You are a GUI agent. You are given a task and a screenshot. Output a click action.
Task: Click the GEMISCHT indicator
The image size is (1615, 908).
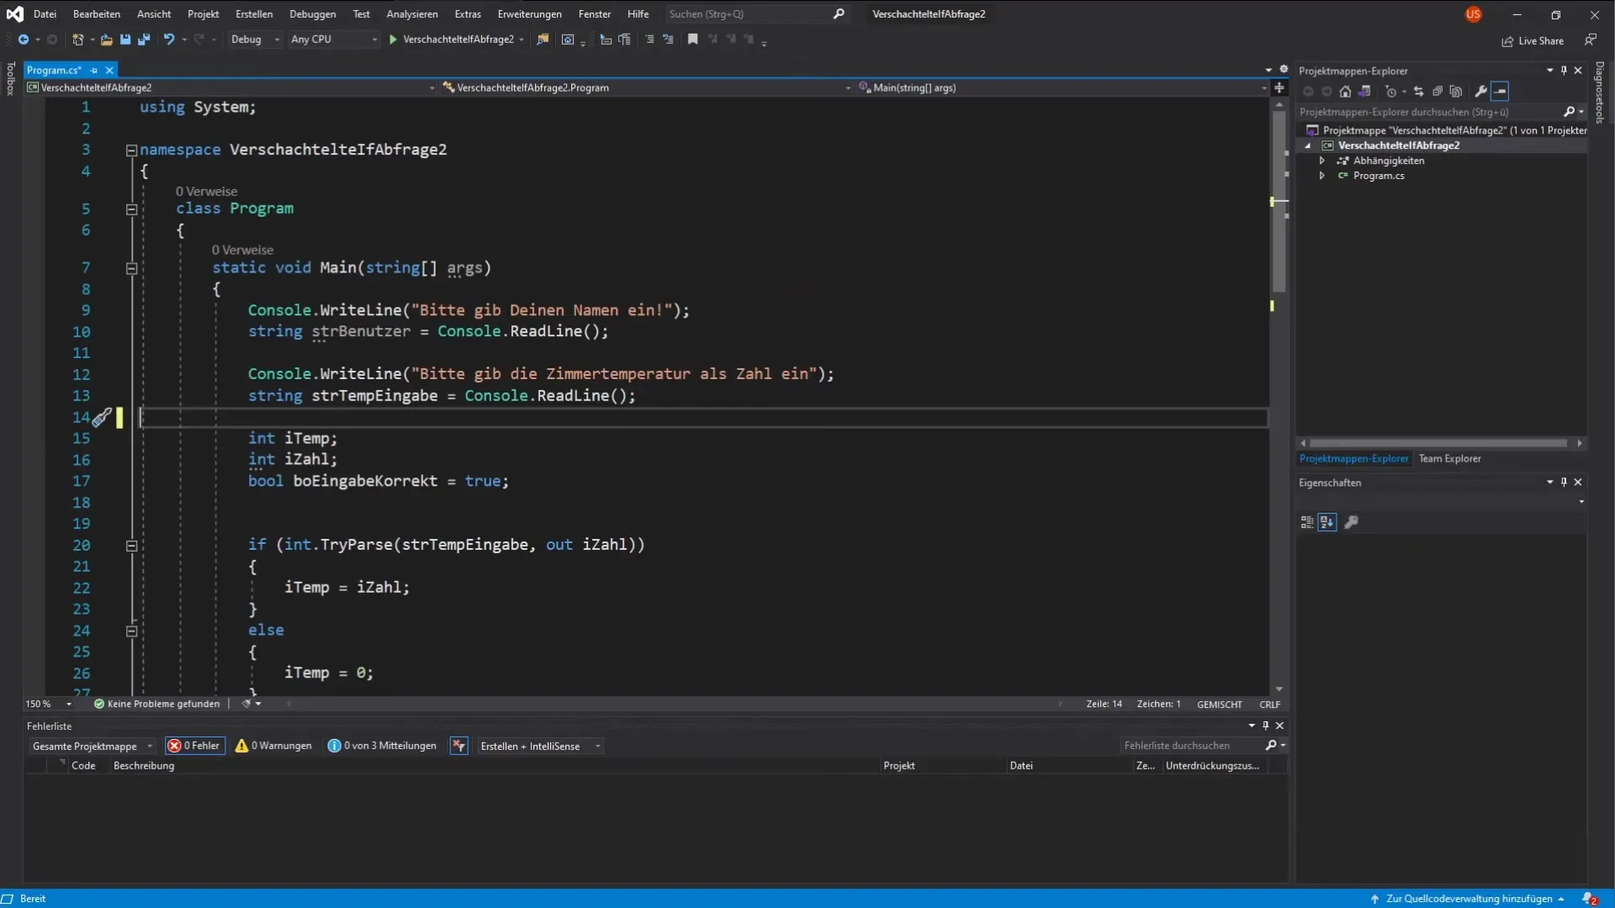[1219, 705]
